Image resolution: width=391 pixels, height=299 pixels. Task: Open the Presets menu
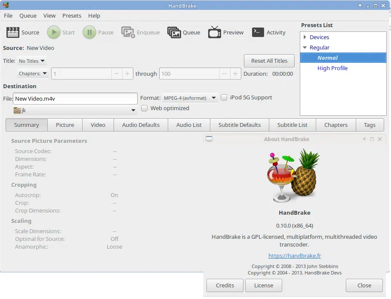coord(71,15)
